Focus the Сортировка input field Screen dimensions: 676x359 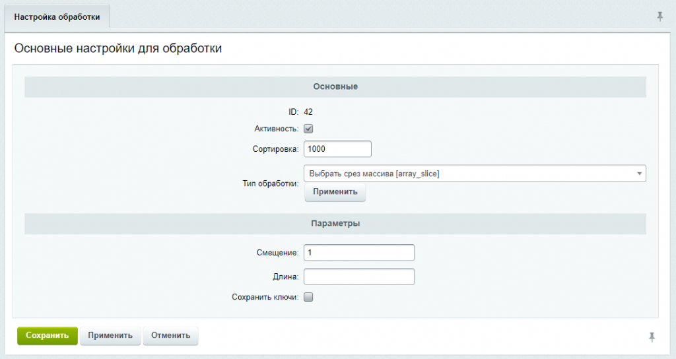pyautogui.click(x=337, y=149)
